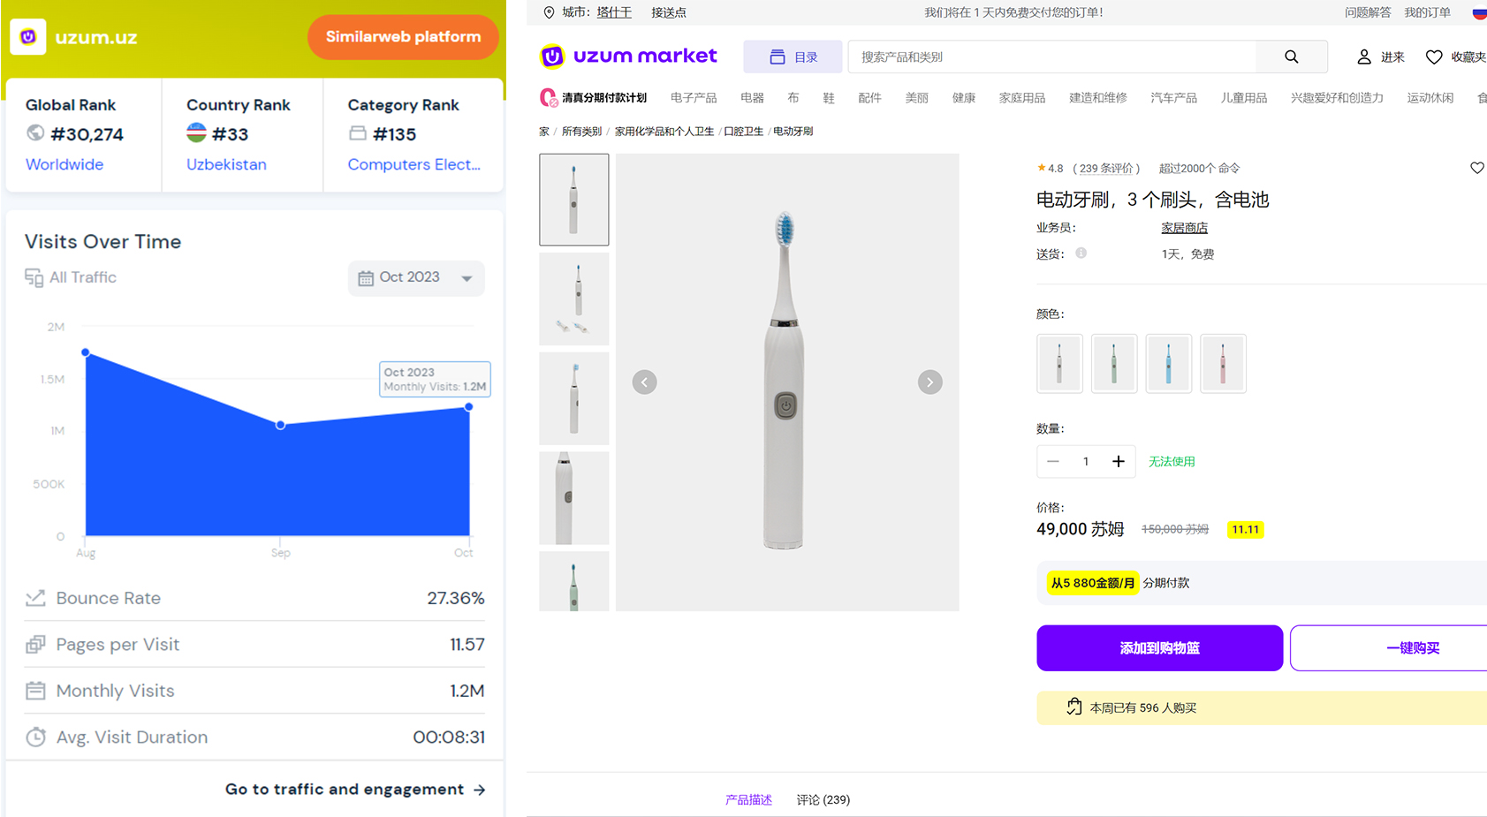Viewport: 1487px width, 817px height.
Task: Click the Bounce Rate icon
Action: tap(35, 598)
